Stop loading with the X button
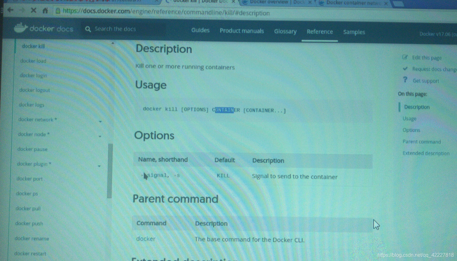The width and height of the screenshot is (457, 261). 33,10
